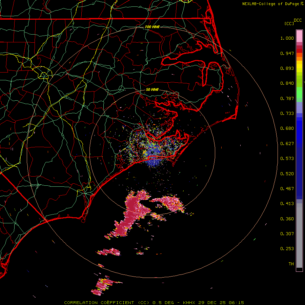Click the 0.360 scale value
The image size is (305, 305).
pyautogui.click(x=287, y=219)
